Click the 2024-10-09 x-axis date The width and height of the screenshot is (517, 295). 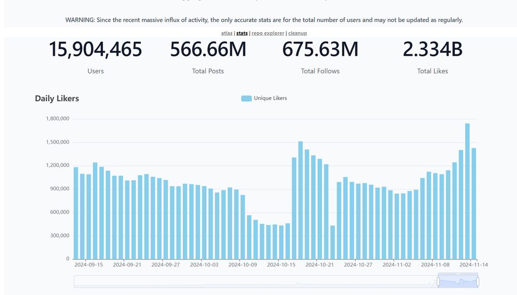point(242,265)
